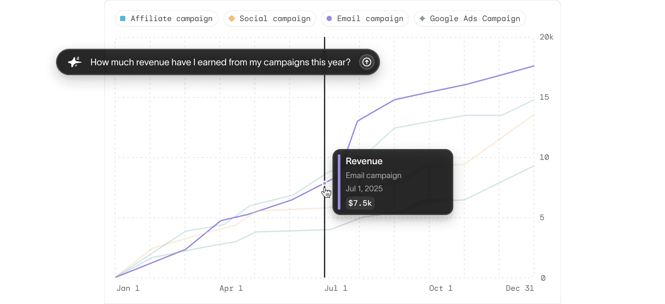
Task: Click the blue square icon on Affiliate campaign chip
Action: (123, 18)
